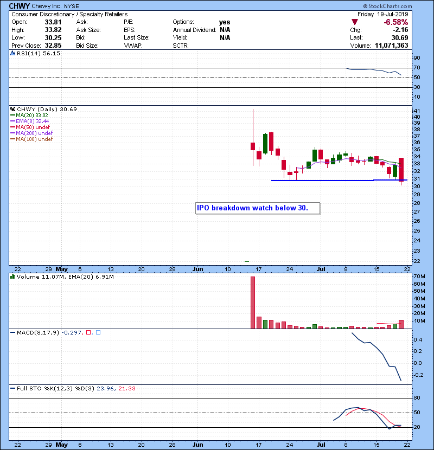434x450 pixels.
Task: Click the red down-triangle price change icon
Action: point(355,22)
